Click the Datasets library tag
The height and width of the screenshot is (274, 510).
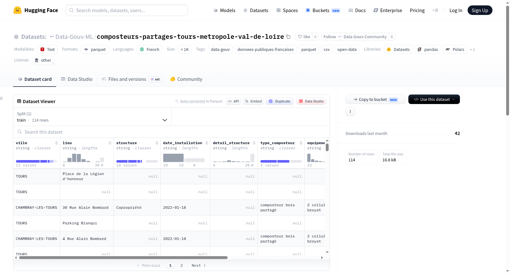click(x=398, y=49)
